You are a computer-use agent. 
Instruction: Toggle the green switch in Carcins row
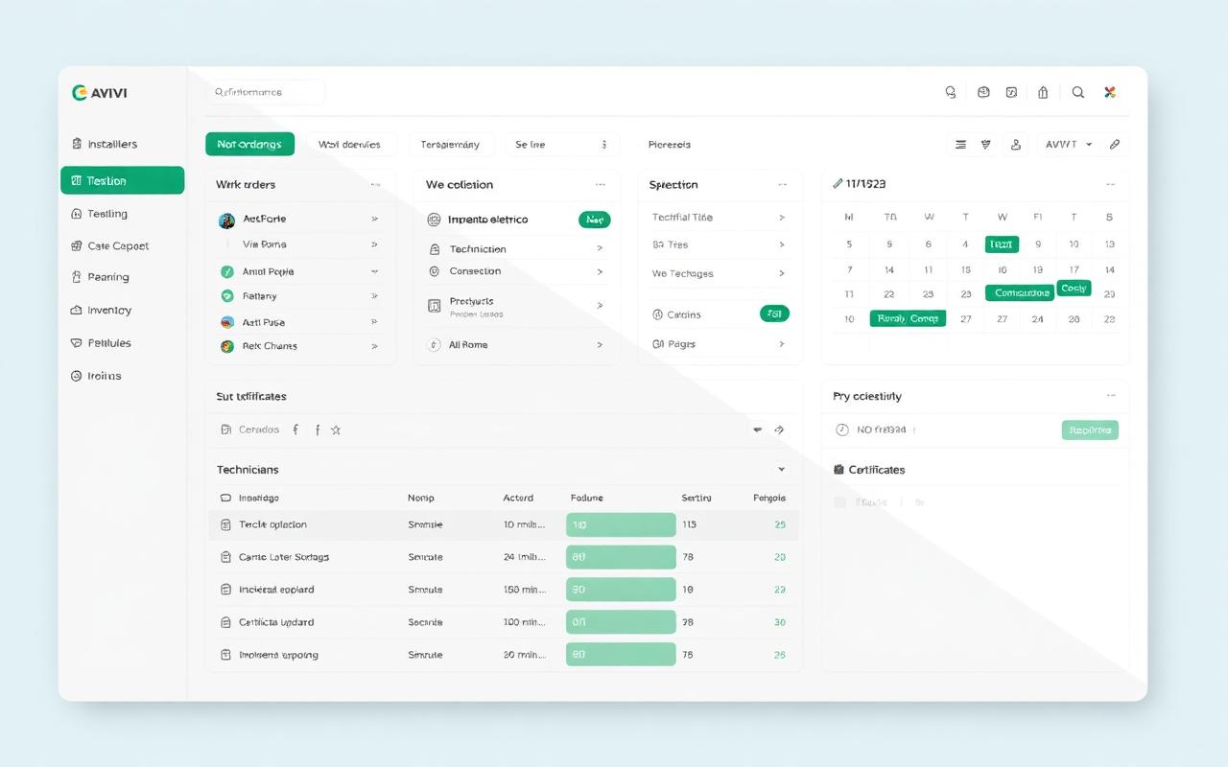click(774, 314)
